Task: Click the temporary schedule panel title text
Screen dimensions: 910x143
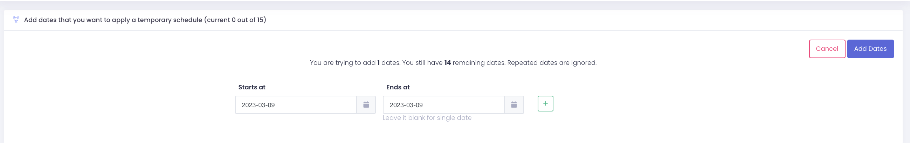Action: tap(113, 20)
